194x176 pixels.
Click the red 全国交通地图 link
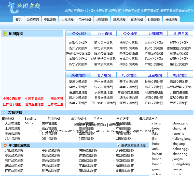12,99
